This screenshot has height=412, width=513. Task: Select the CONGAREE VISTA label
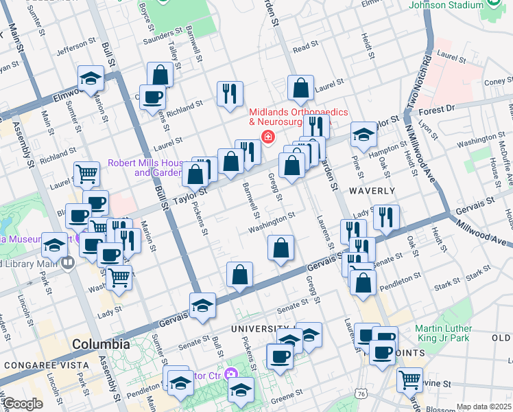tap(47, 365)
